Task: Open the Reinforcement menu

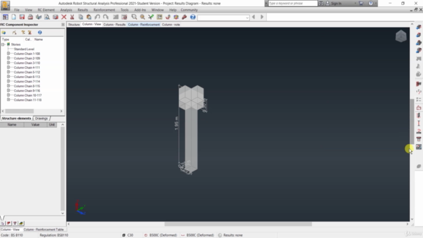Action: pos(104,10)
